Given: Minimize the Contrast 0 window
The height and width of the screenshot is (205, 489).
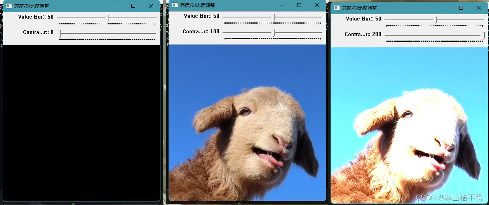Looking at the screenshot, I should [x=115, y=6].
